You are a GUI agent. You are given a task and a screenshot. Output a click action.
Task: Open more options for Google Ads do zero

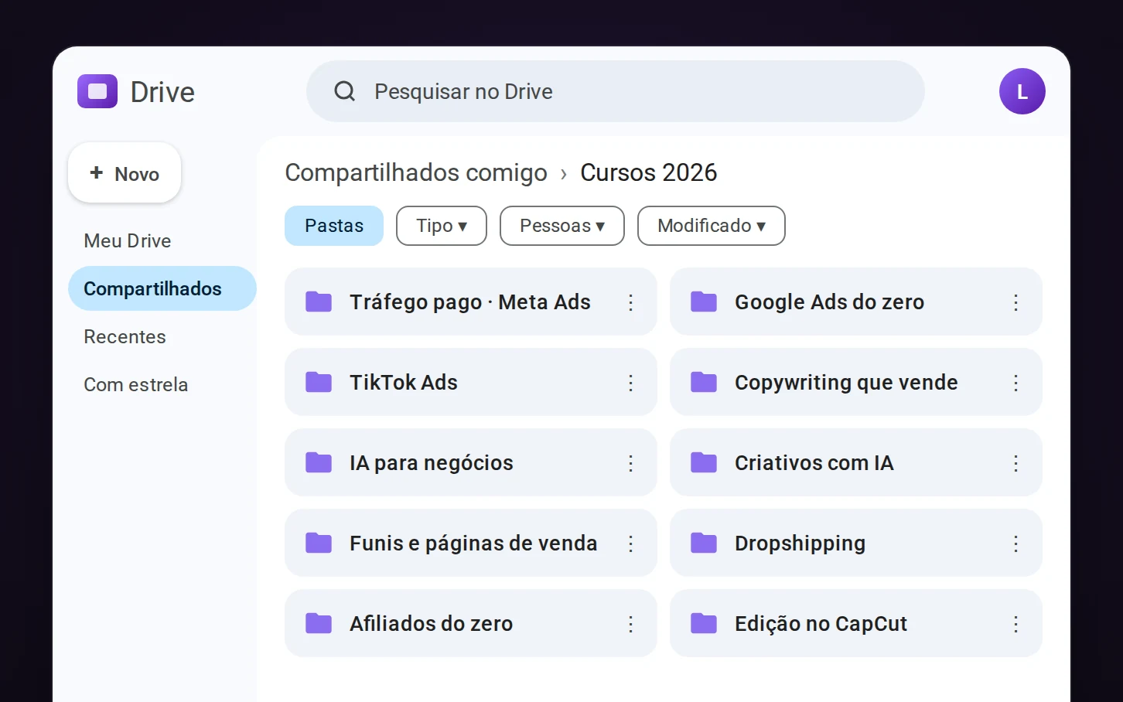coord(1015,302)
